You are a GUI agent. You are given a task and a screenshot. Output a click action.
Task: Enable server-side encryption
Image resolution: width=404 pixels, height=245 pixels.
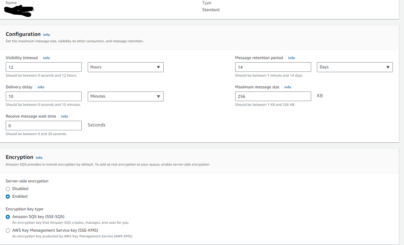click(8, 196)
